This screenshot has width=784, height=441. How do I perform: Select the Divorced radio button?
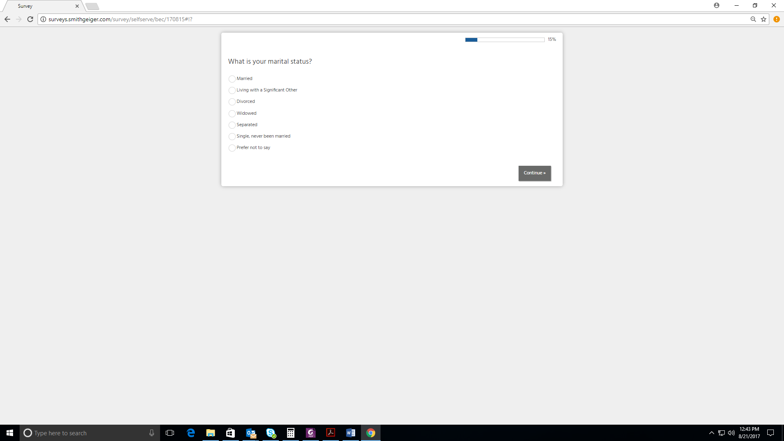(x=232, y=102)
